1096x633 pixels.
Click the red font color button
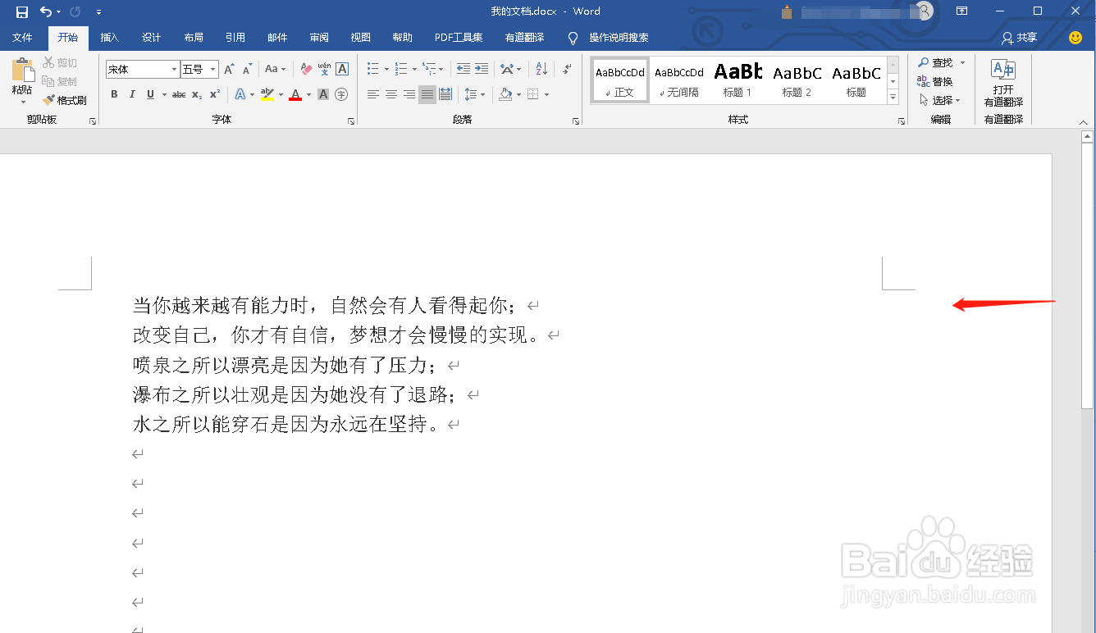point(295,94)
